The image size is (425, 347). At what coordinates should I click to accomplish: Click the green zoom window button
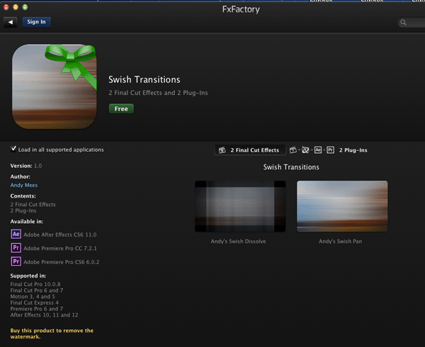(25, 7)
